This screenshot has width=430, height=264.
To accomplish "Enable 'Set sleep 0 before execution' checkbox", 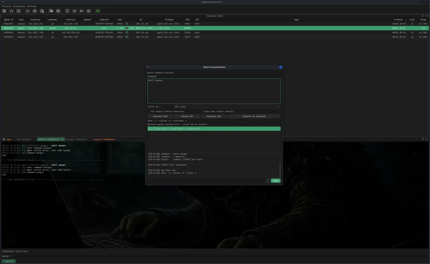I will pos(149,111).
